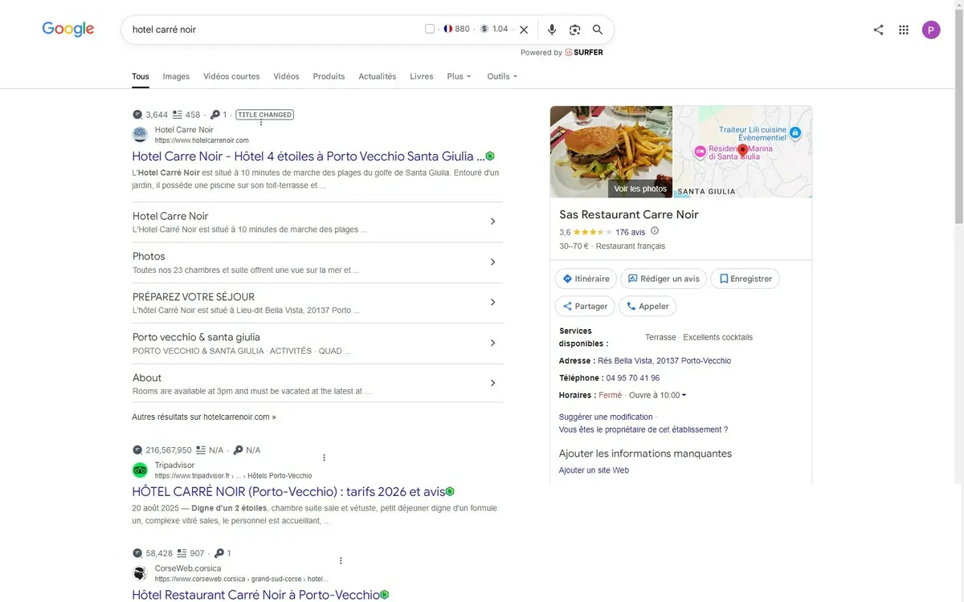Click the Hotel Carre Noir site favicon
The height and width of the screenshot is (602, 964).
pyautogui.click(x=140, y=134)
